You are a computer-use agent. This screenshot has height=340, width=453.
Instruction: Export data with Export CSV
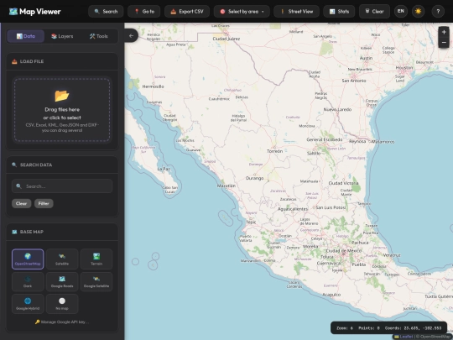click(187, 12)
